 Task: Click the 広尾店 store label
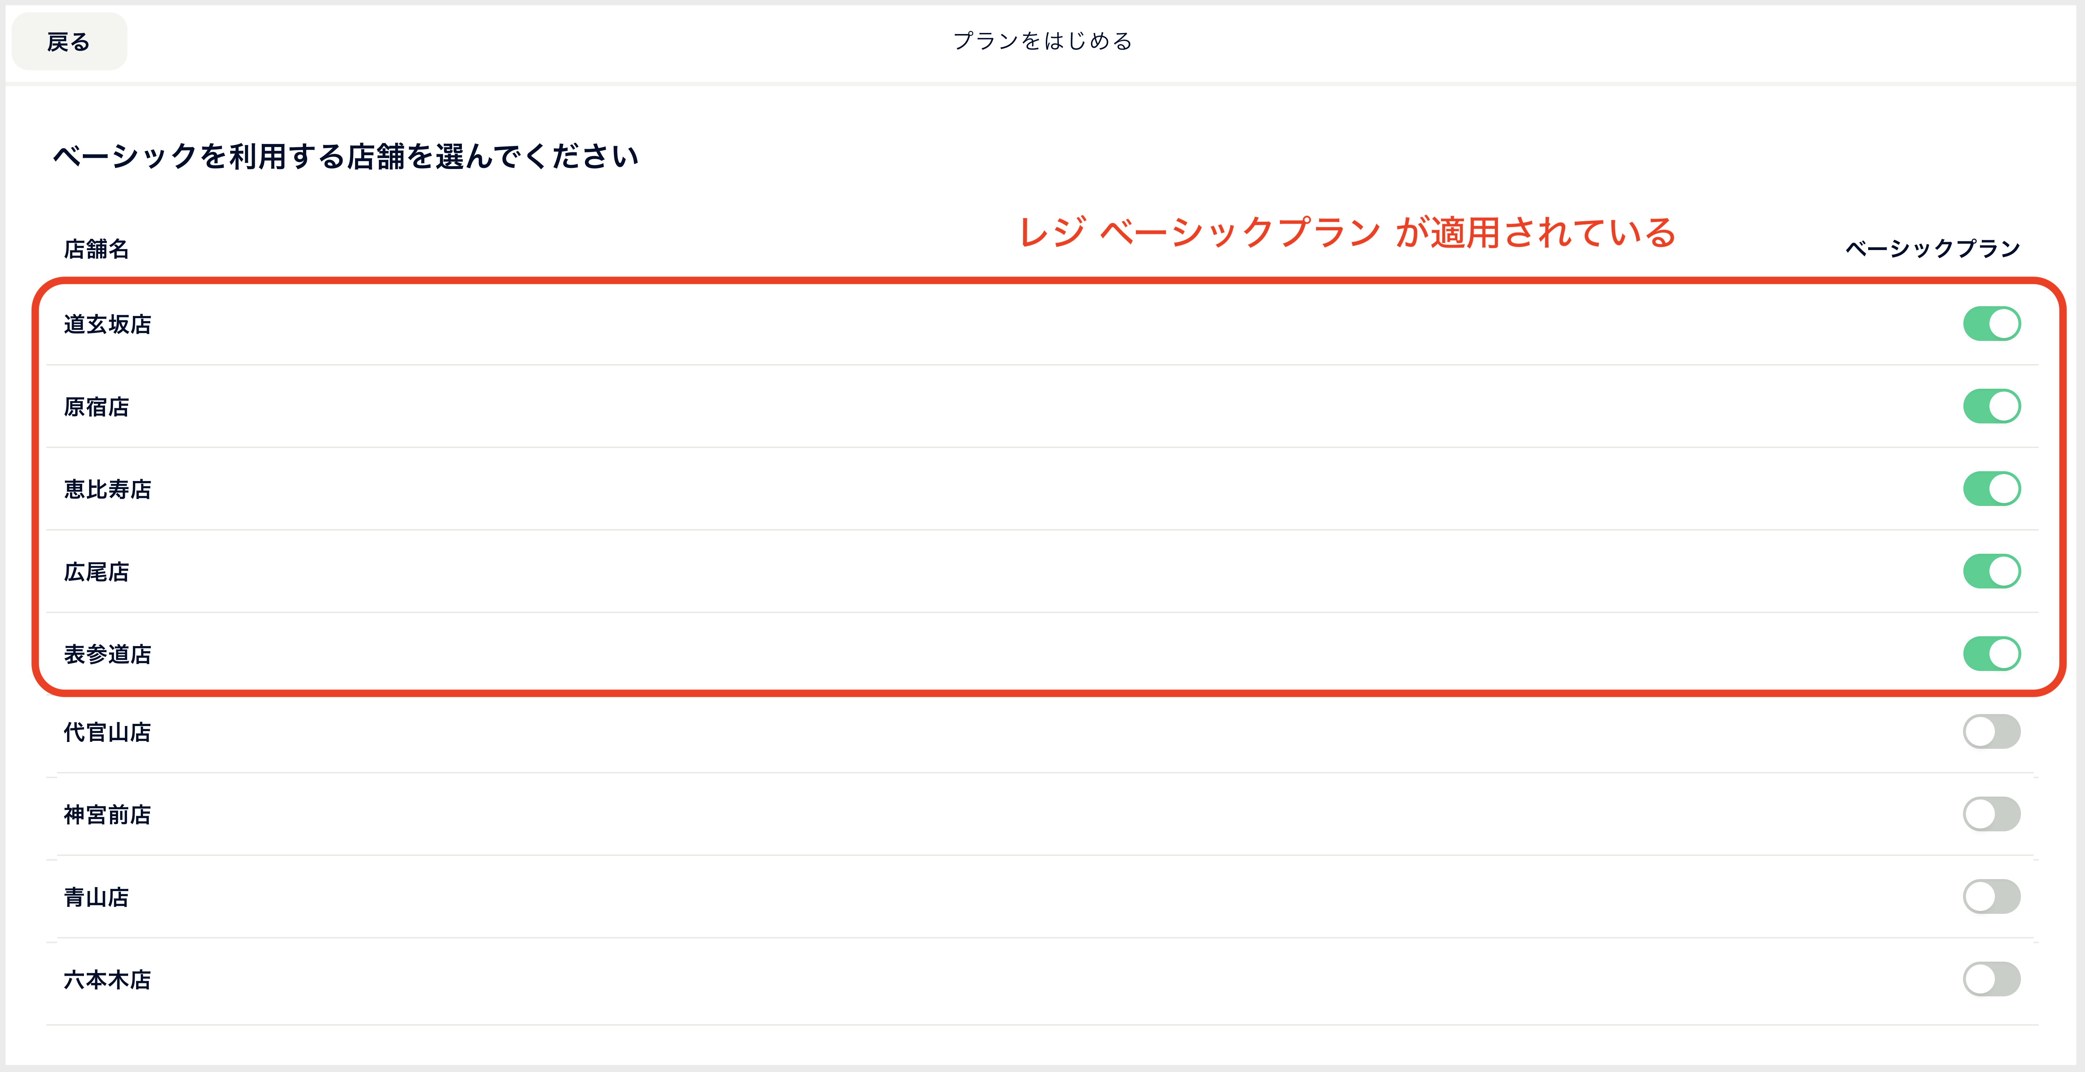click(x=96, y=572)
